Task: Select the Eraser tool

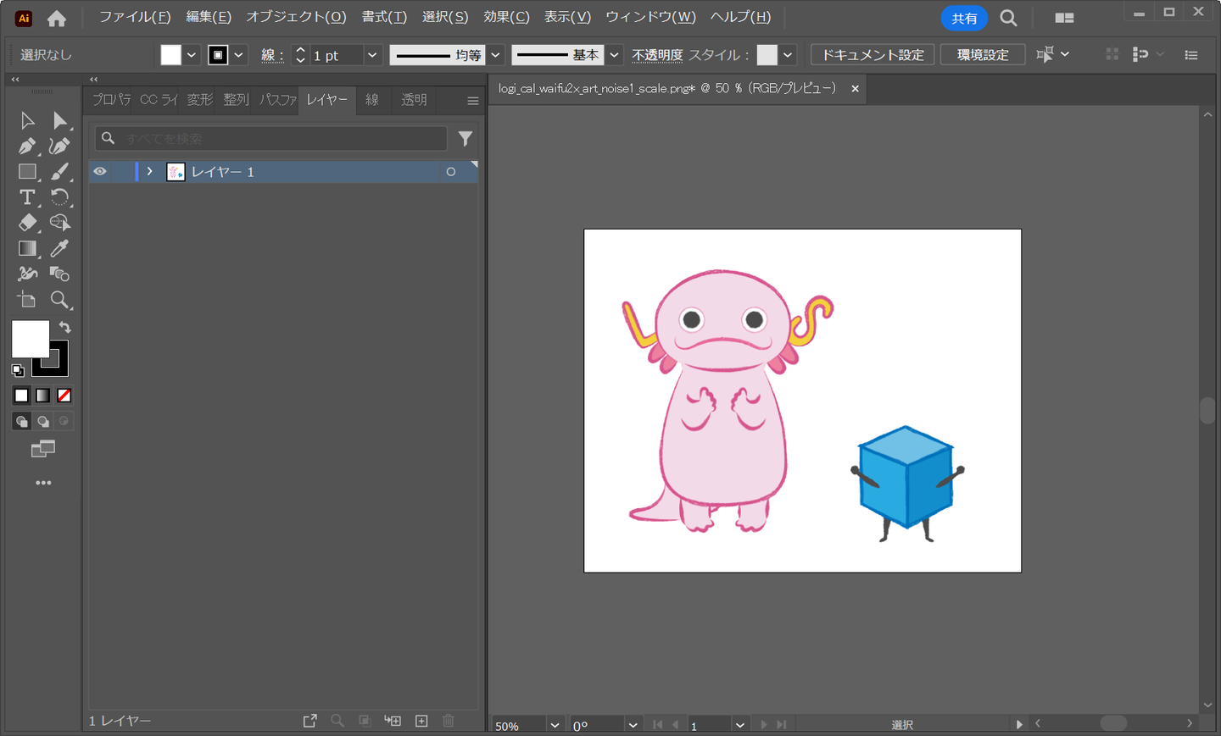Action: coord(27,223)
